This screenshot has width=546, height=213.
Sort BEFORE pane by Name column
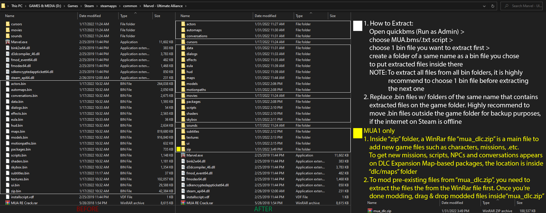click(10, 16)
